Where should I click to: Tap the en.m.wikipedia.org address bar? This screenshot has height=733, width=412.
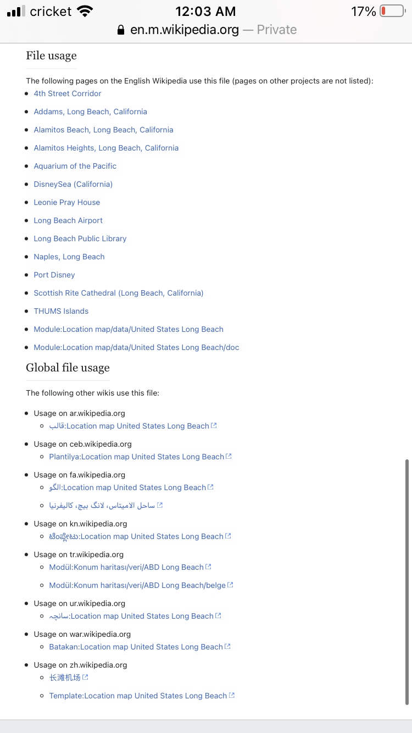coord(206,30)
